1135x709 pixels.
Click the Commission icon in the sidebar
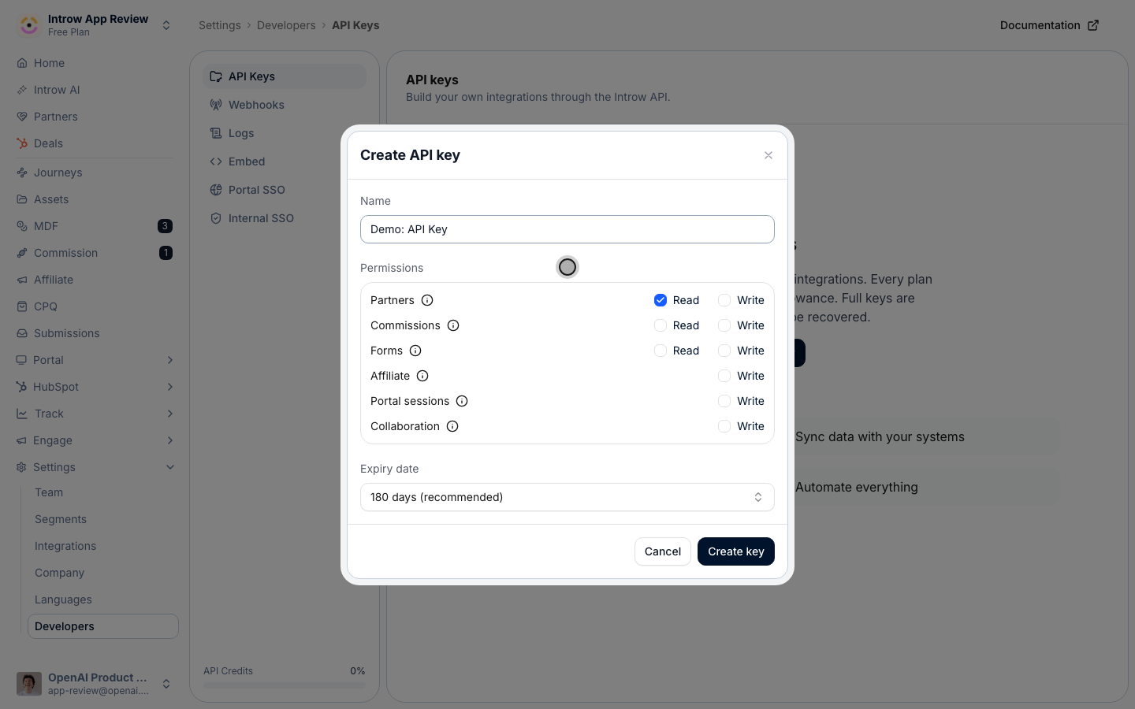(22, 253)
